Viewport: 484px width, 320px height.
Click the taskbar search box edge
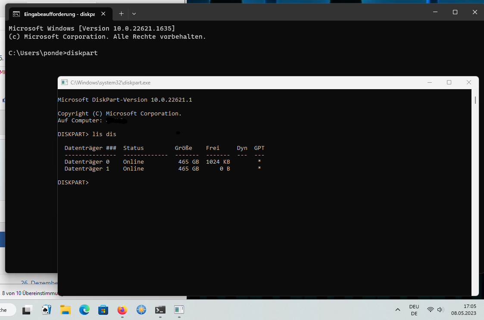point(8,310)
